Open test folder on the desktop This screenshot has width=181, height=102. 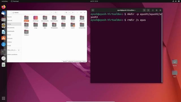tap(175, 74)
